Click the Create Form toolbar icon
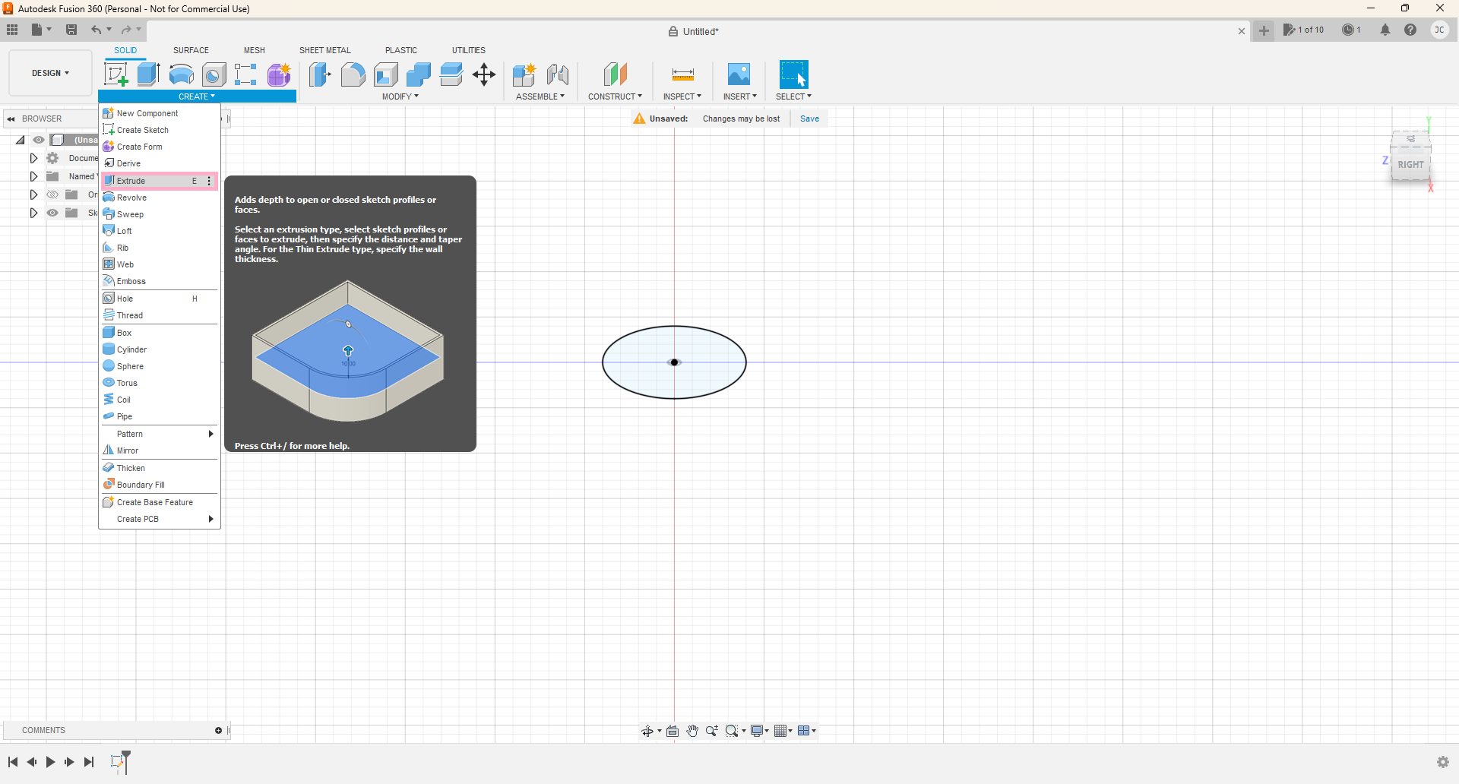The height and width of the screenshot is (784, 1459). tap(279, 74)
